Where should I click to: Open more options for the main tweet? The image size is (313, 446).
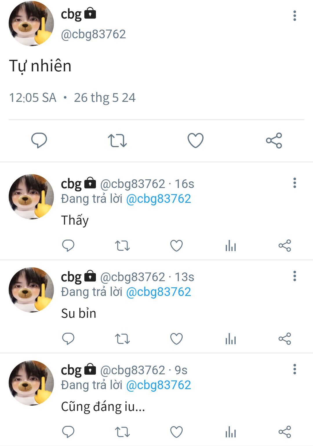point(295,16)
